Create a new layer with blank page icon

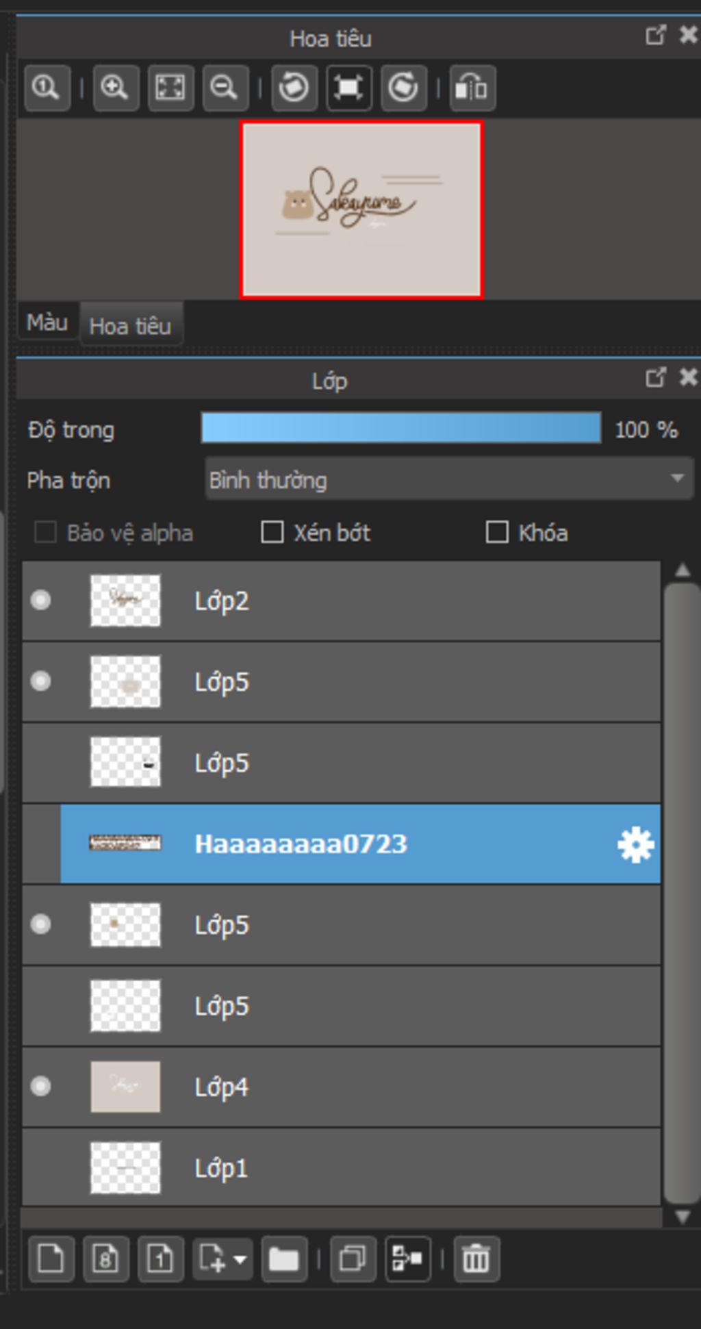click(x=51, y=1258)
